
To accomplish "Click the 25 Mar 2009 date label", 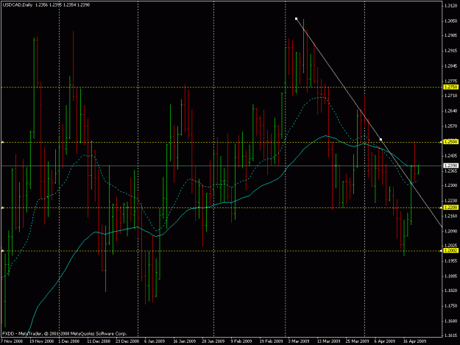I will pos(357,341).
